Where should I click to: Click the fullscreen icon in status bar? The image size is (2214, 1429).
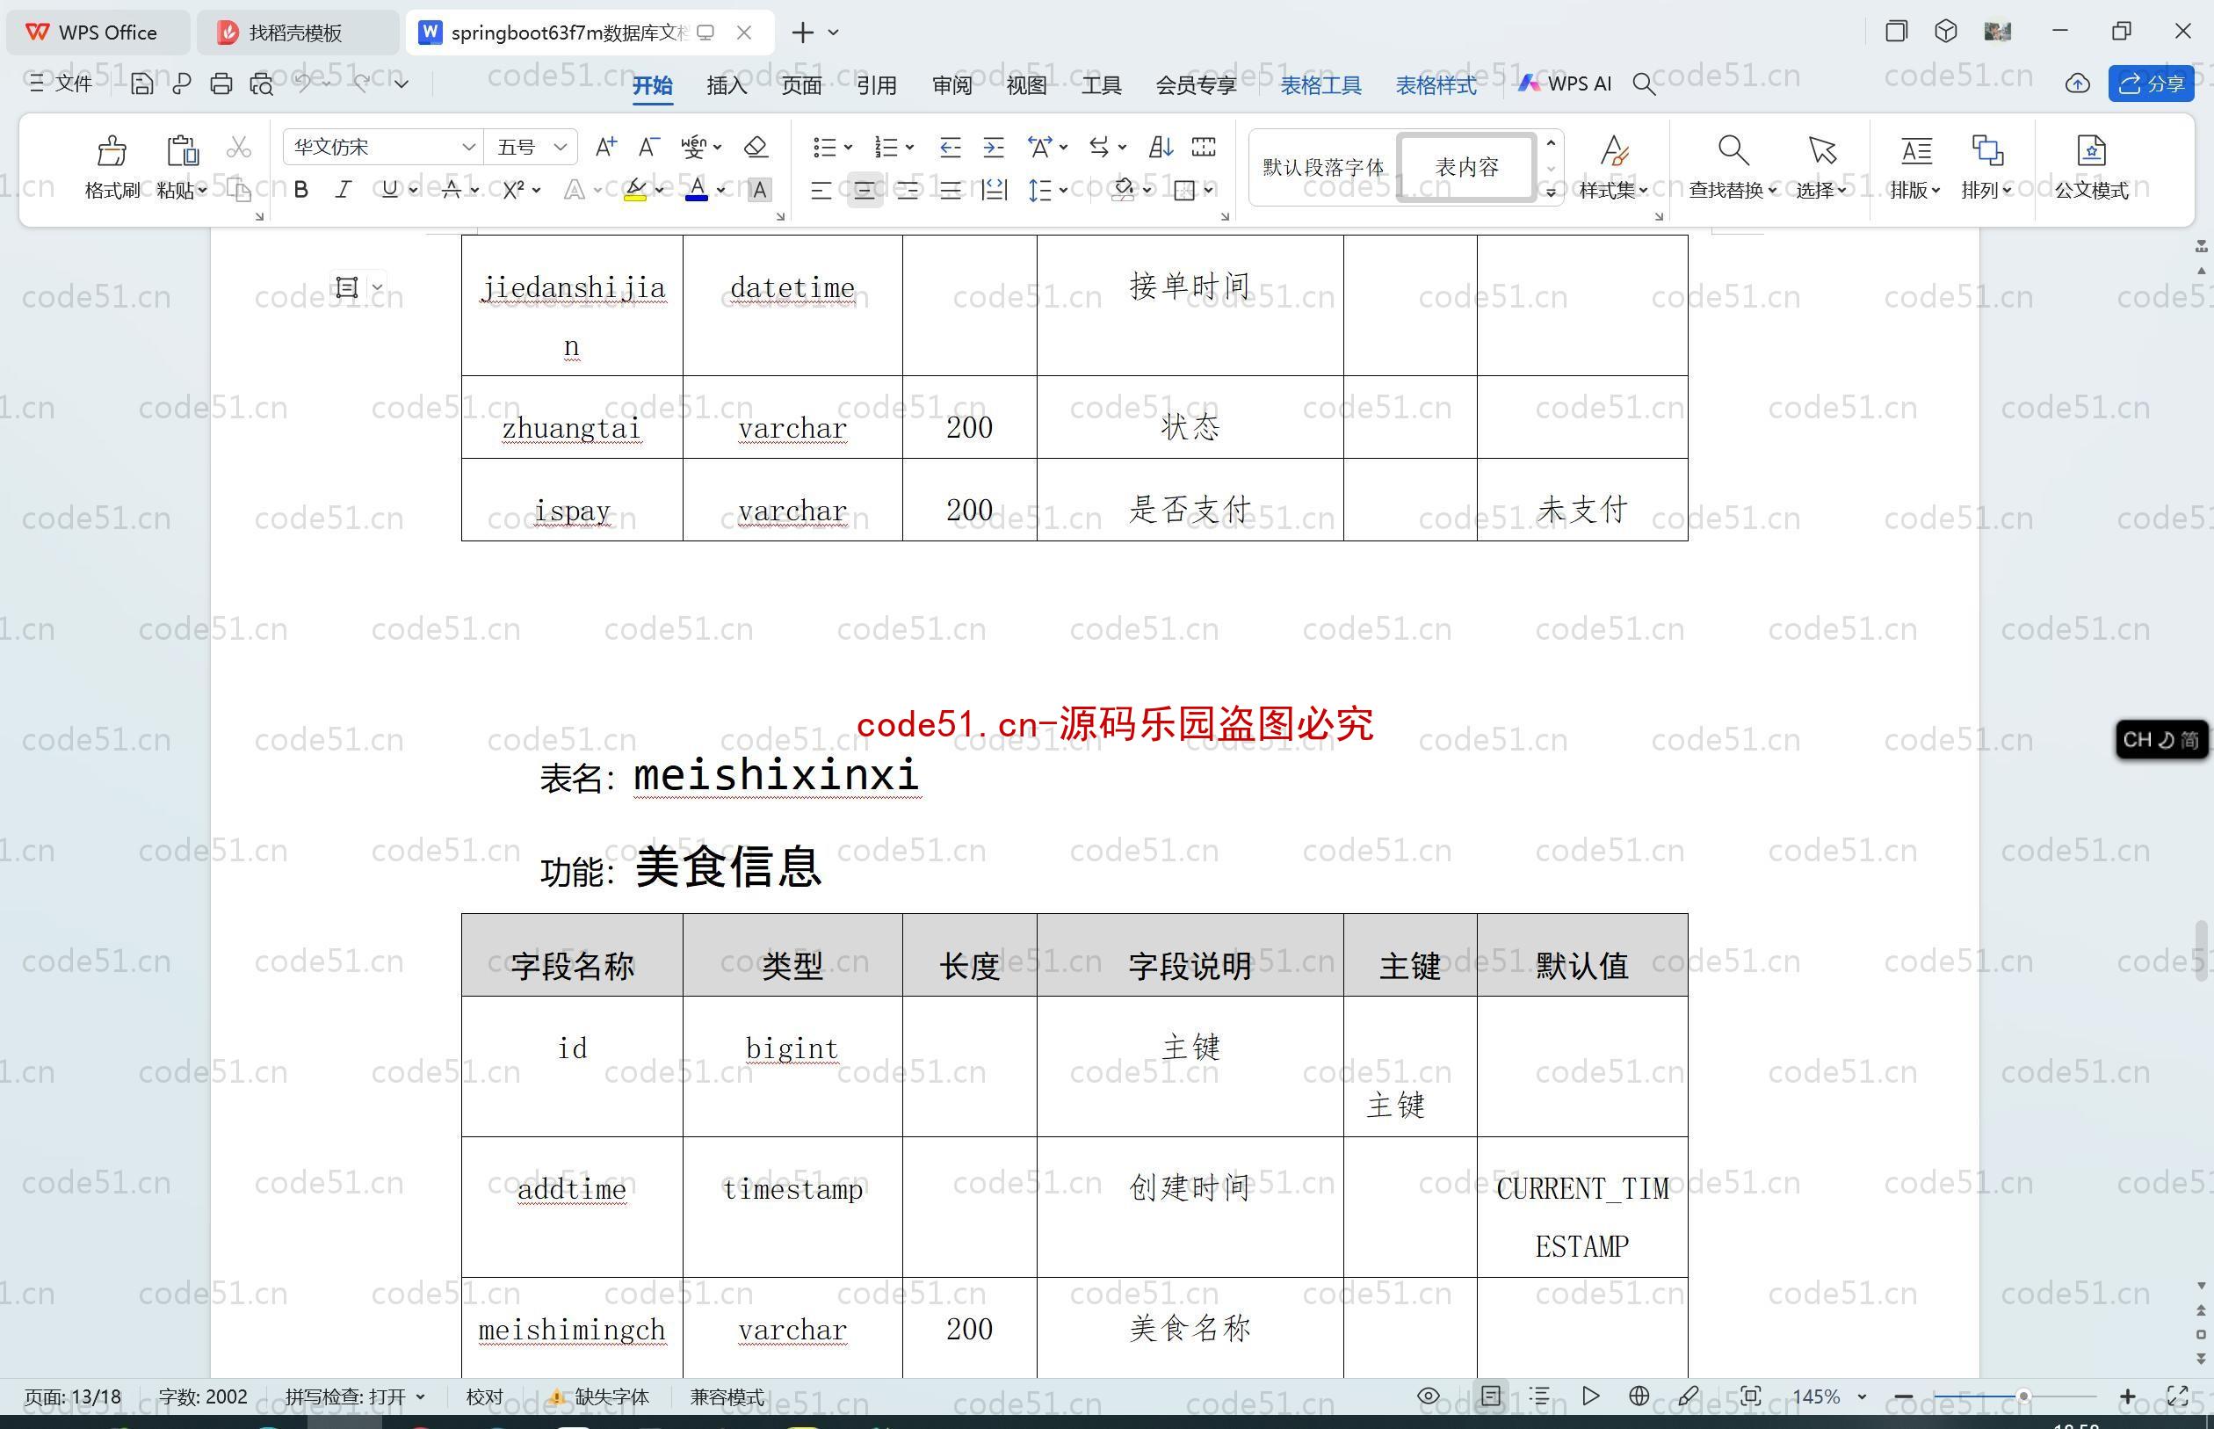(x=2178, y=1396)
